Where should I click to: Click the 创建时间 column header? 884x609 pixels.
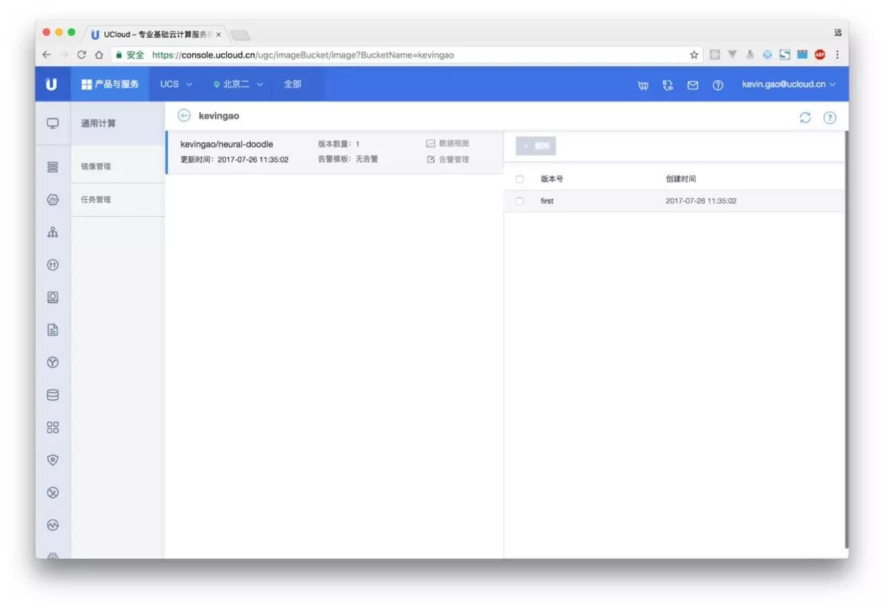(681, 179)
